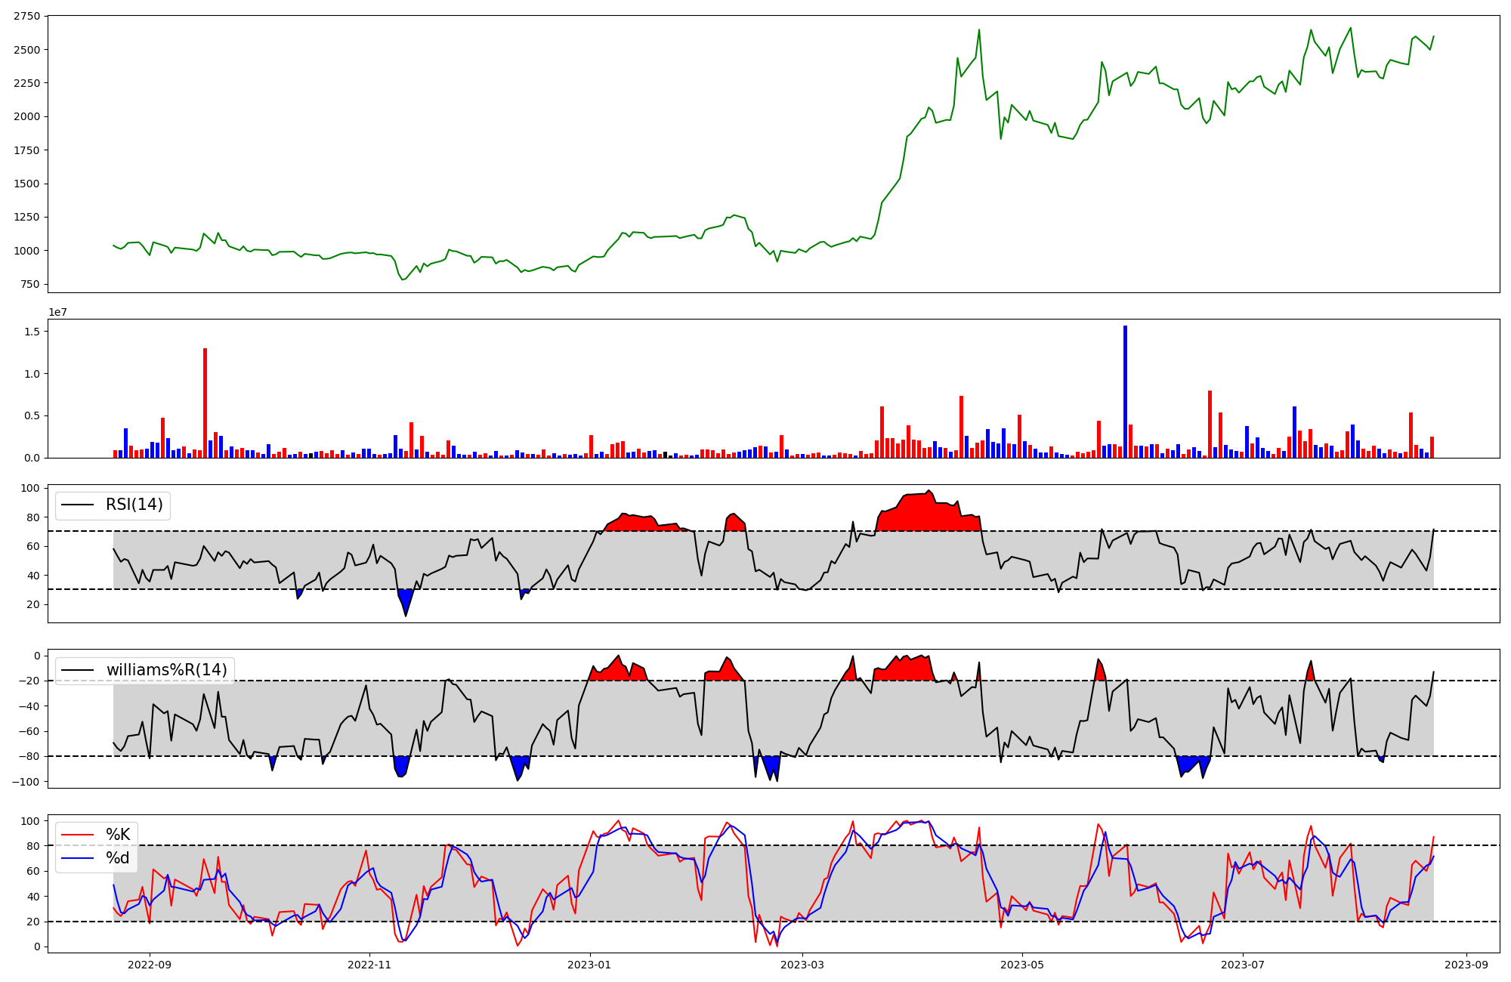The width and height of the screenshot is (1511, 982).
Task: Click the tallest blue volume bar
Action: [x=1125, y=391]
